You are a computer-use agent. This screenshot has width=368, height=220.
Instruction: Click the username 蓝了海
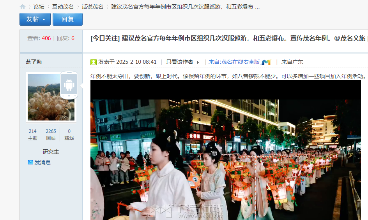(34, 62)
